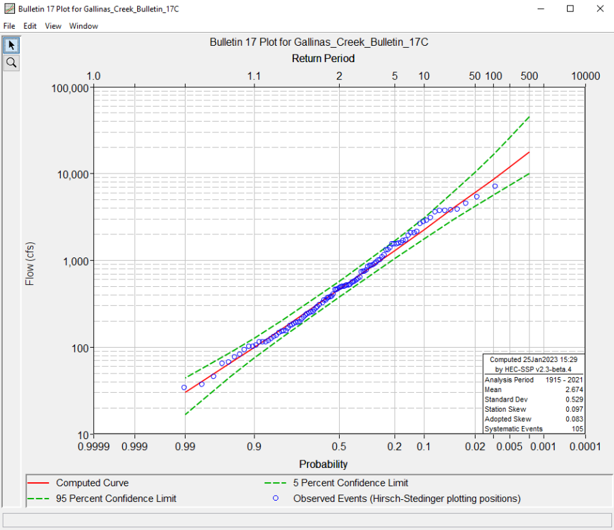This screenshot has height=530, width=614.
Task: Click the red Computed Curve legend line
Action: click(39, 483)
